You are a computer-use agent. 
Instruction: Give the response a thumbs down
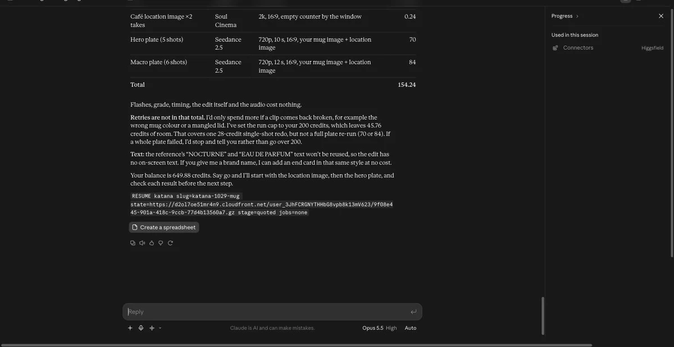(161, 243)
